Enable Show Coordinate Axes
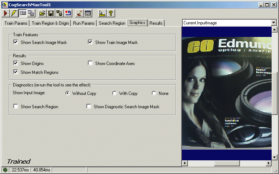Screen dimensions: 279x174 click(x=90, y=63)
